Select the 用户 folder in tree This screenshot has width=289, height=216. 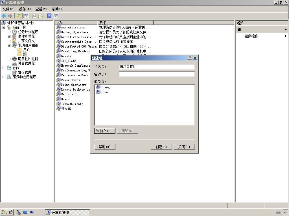click(27, 50)
